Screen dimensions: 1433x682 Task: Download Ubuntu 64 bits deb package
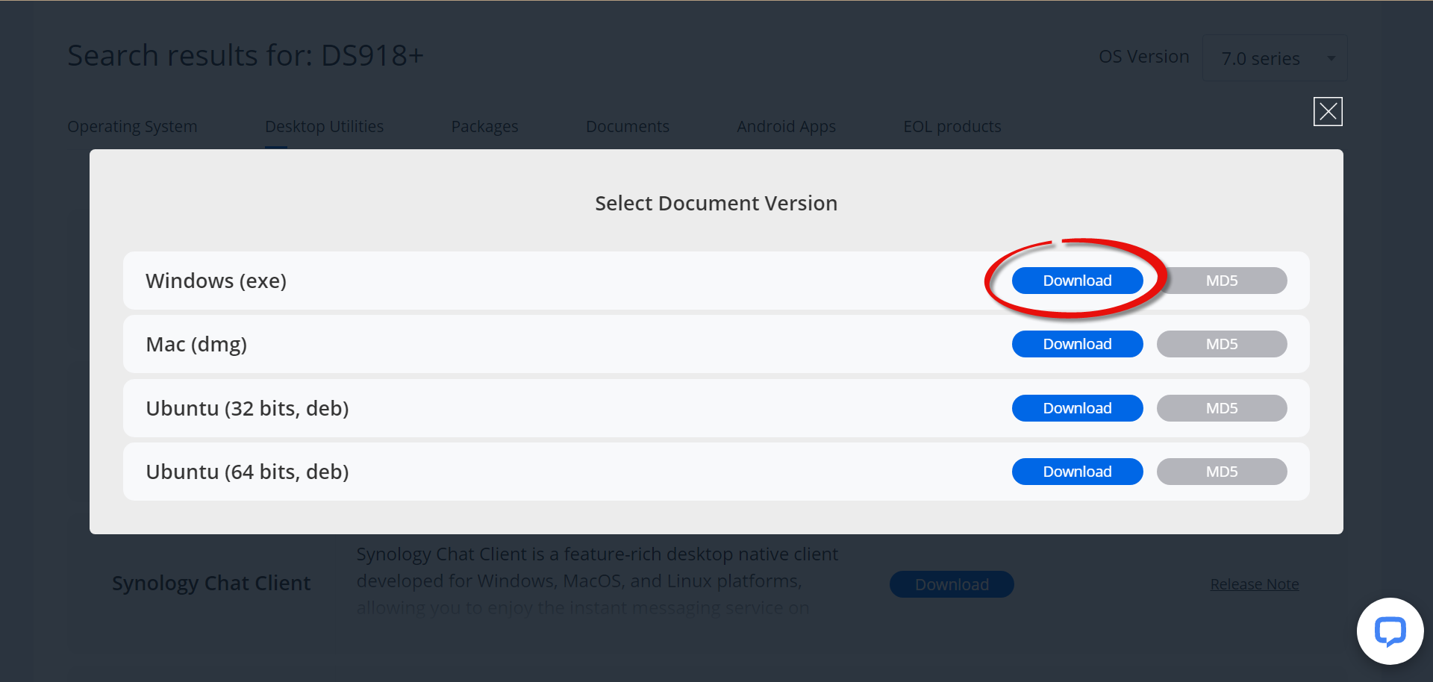tap(1077, 471)
